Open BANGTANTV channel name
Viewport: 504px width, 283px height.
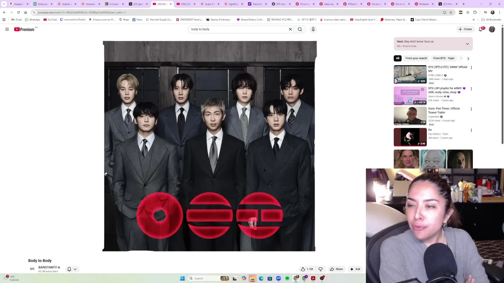48,267
